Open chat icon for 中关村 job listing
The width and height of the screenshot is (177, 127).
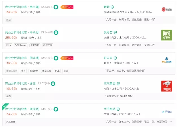coord(56,33)
